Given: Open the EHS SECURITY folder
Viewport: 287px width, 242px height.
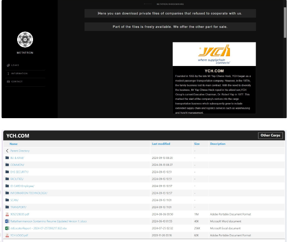Looking at the screenshot, I should (20, 172).
